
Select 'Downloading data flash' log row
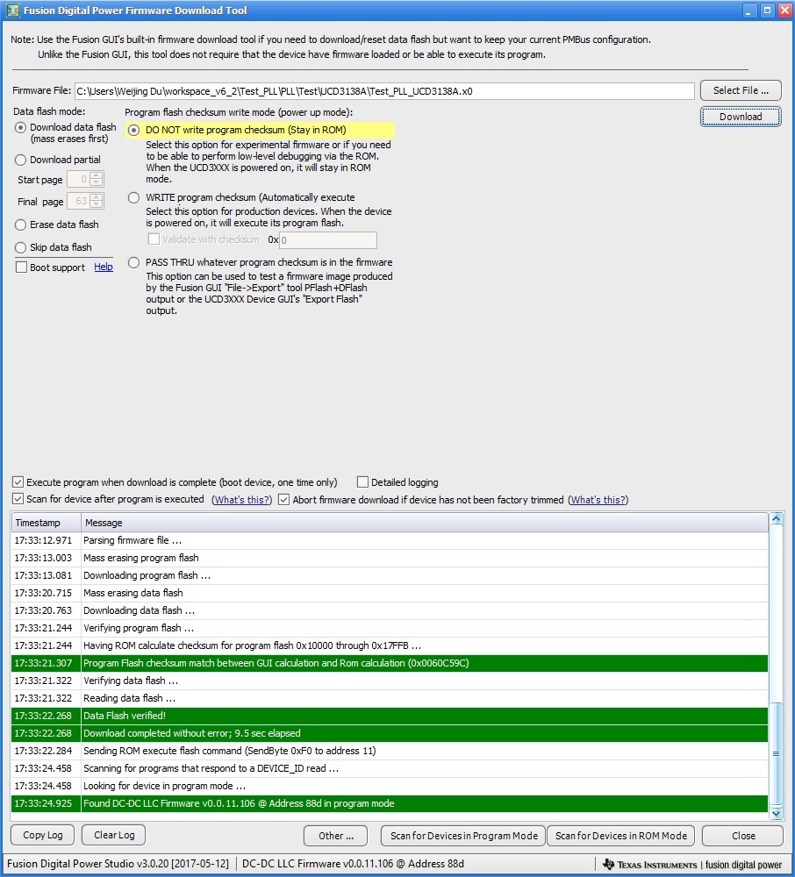[x=390, y=610]
